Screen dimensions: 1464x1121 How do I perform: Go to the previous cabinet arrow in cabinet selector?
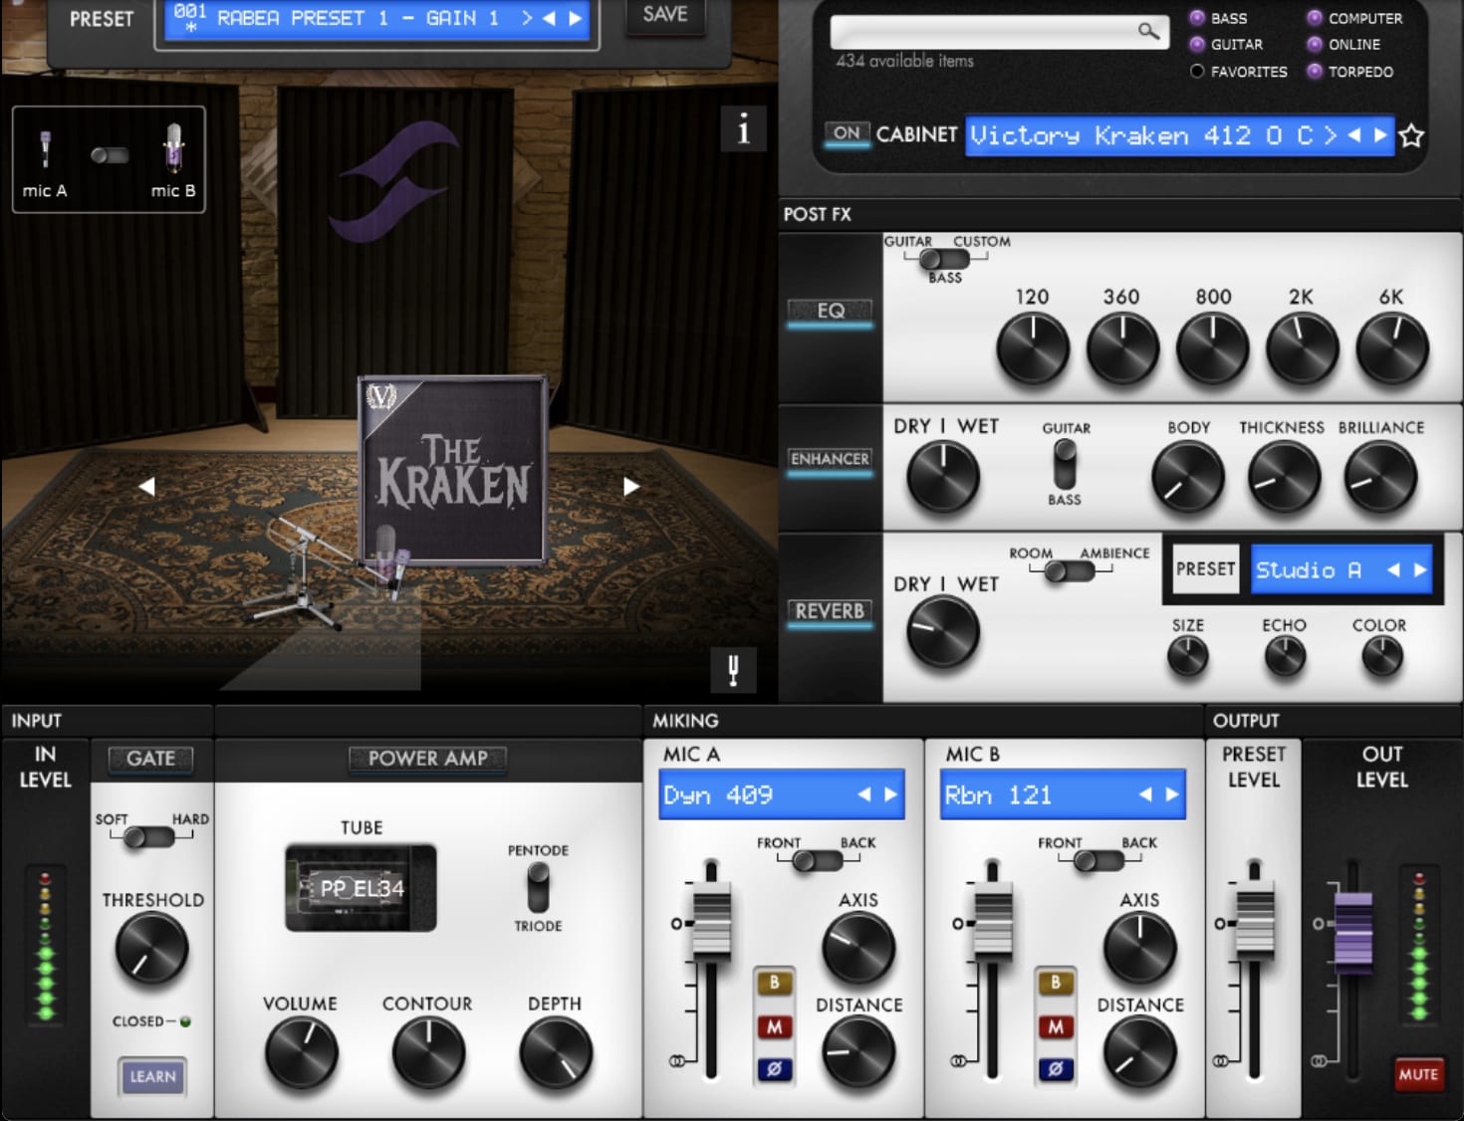click(1353, 135)
